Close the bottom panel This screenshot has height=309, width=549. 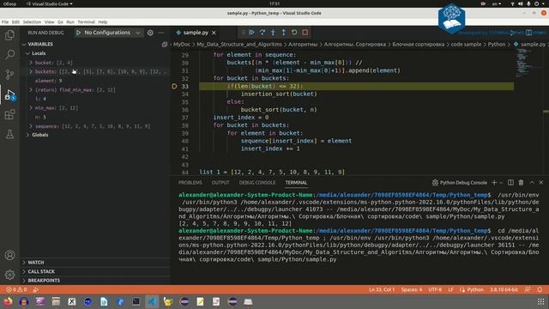click(541, 183)
